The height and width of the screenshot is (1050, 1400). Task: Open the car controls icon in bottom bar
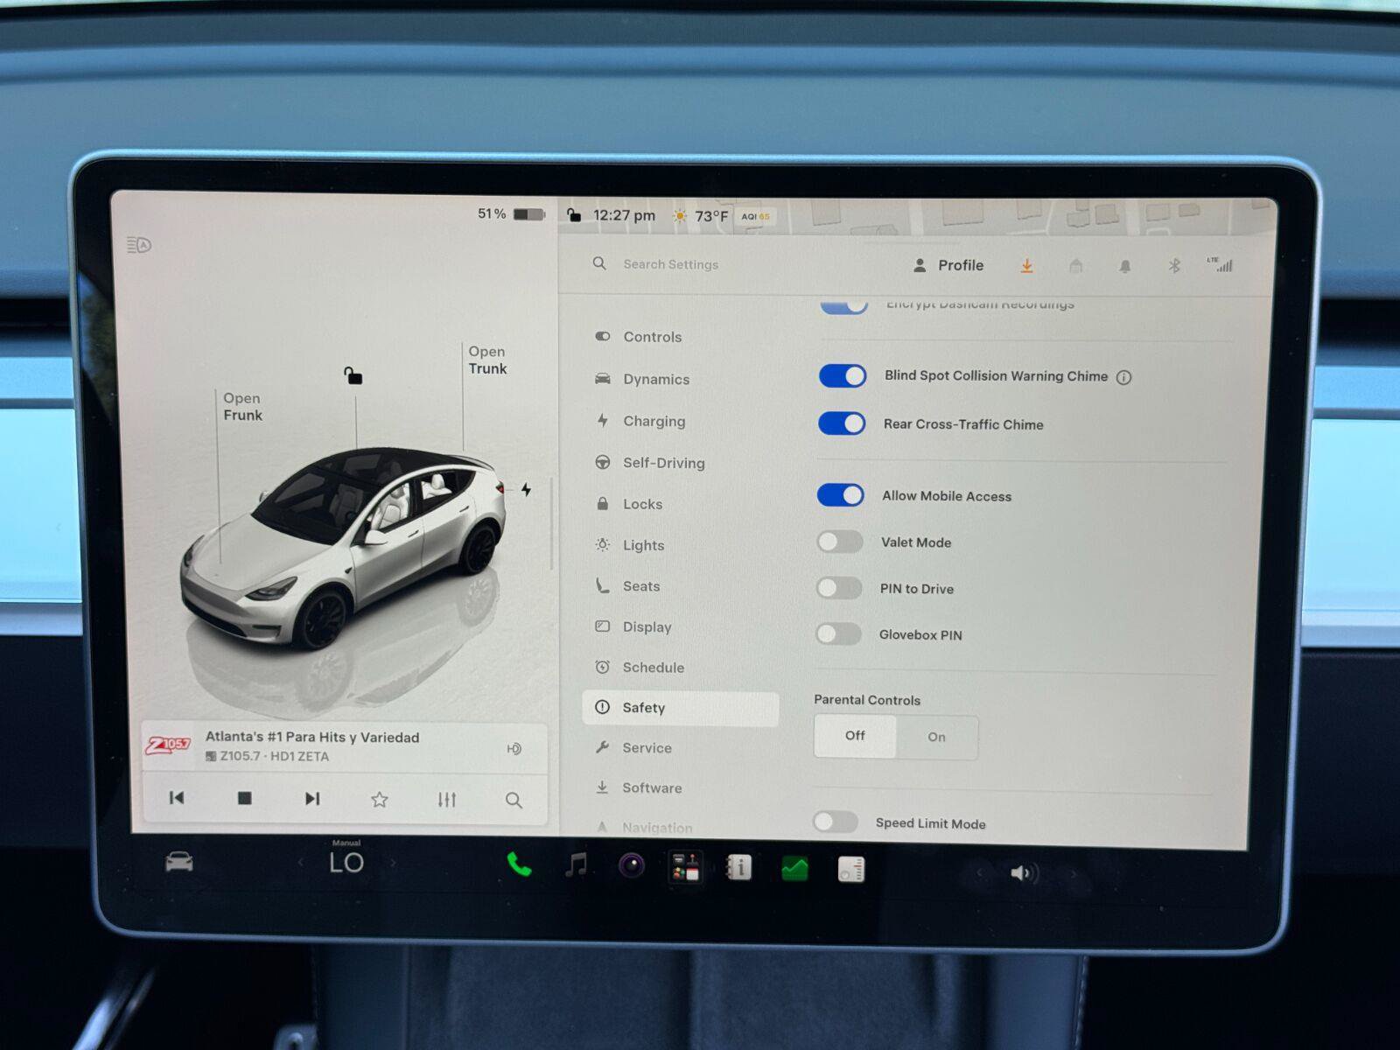click(x=179, y=862)
